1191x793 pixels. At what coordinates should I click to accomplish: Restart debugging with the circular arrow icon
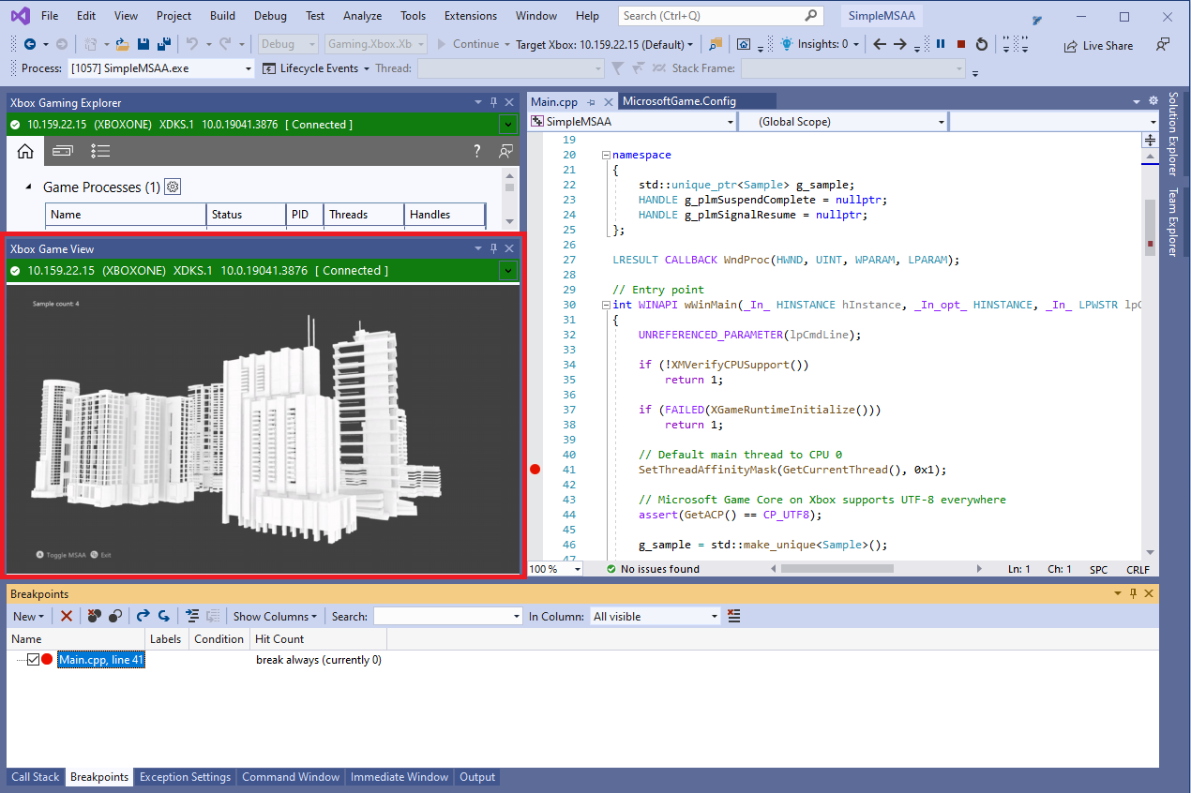tap(982, 44)
